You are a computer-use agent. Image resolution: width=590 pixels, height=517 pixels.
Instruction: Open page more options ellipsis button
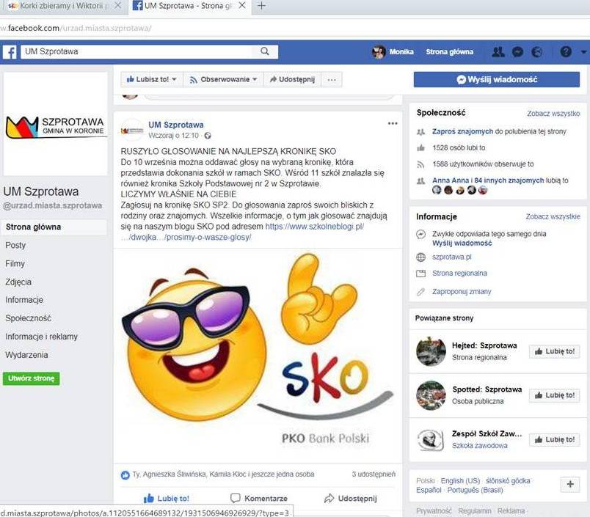click(332, 79)
